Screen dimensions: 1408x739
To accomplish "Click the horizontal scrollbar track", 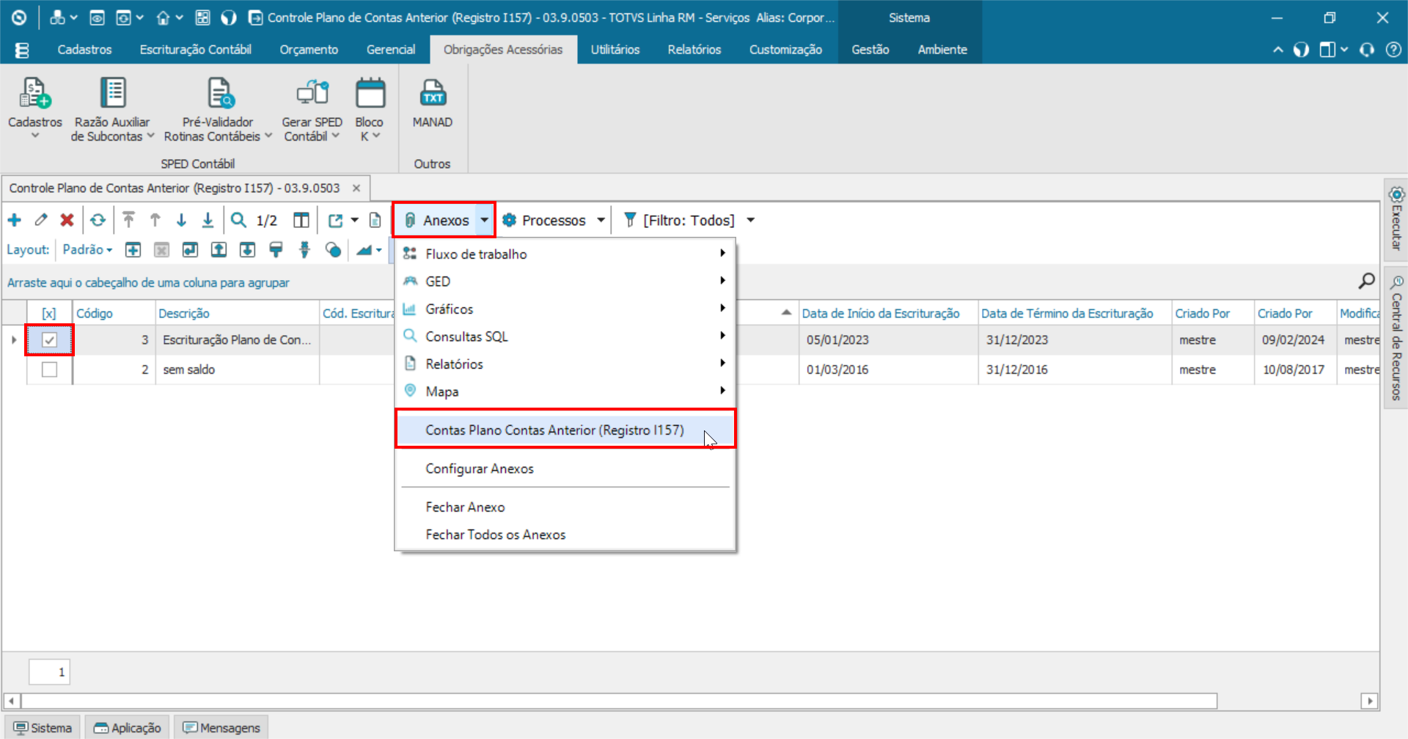I will [x=619, y=701].
